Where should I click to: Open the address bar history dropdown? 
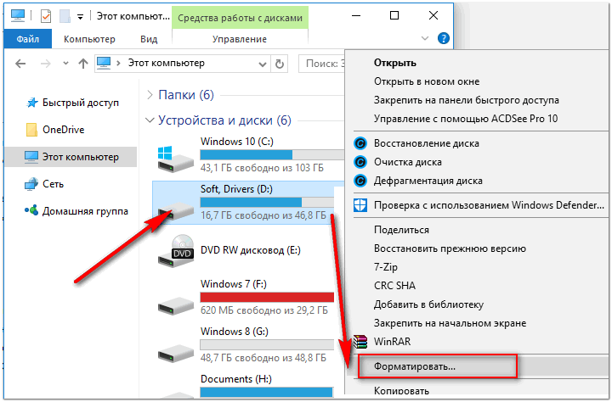263,64
